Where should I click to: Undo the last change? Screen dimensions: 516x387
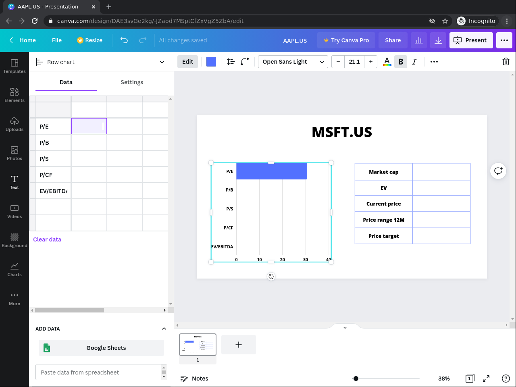[x=124, y=40]
